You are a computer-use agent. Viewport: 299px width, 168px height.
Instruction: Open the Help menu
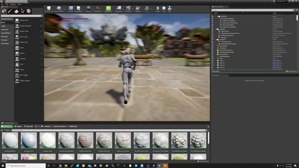click(x=19, y=4)
